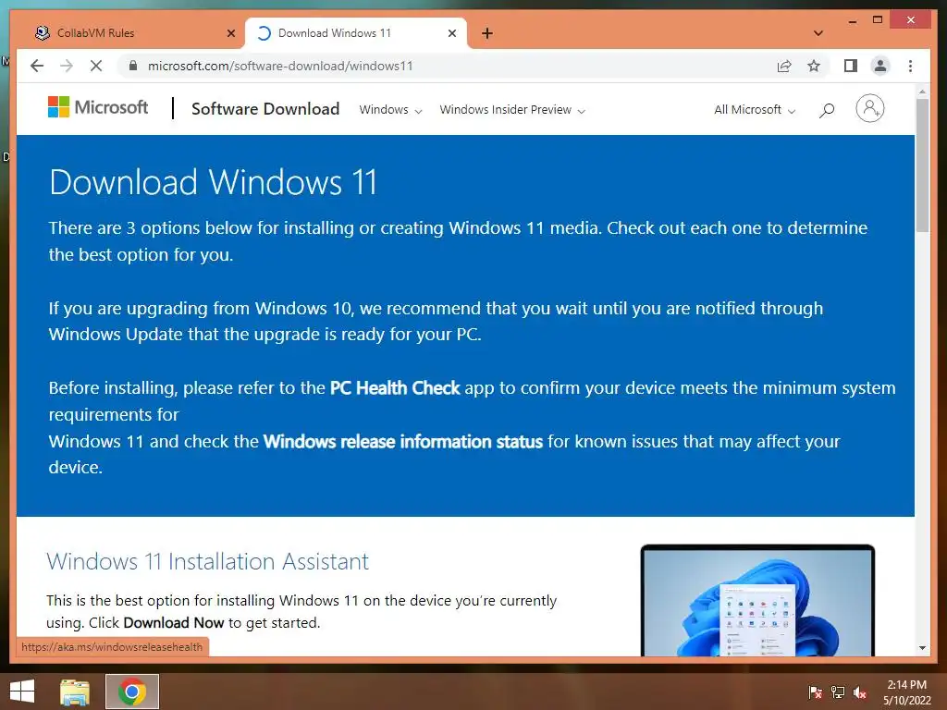Open the taskbar clock and date
947x710 pixels.
click(907, 692)
